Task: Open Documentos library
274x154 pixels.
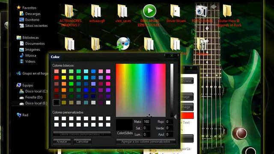Action: 32,44
